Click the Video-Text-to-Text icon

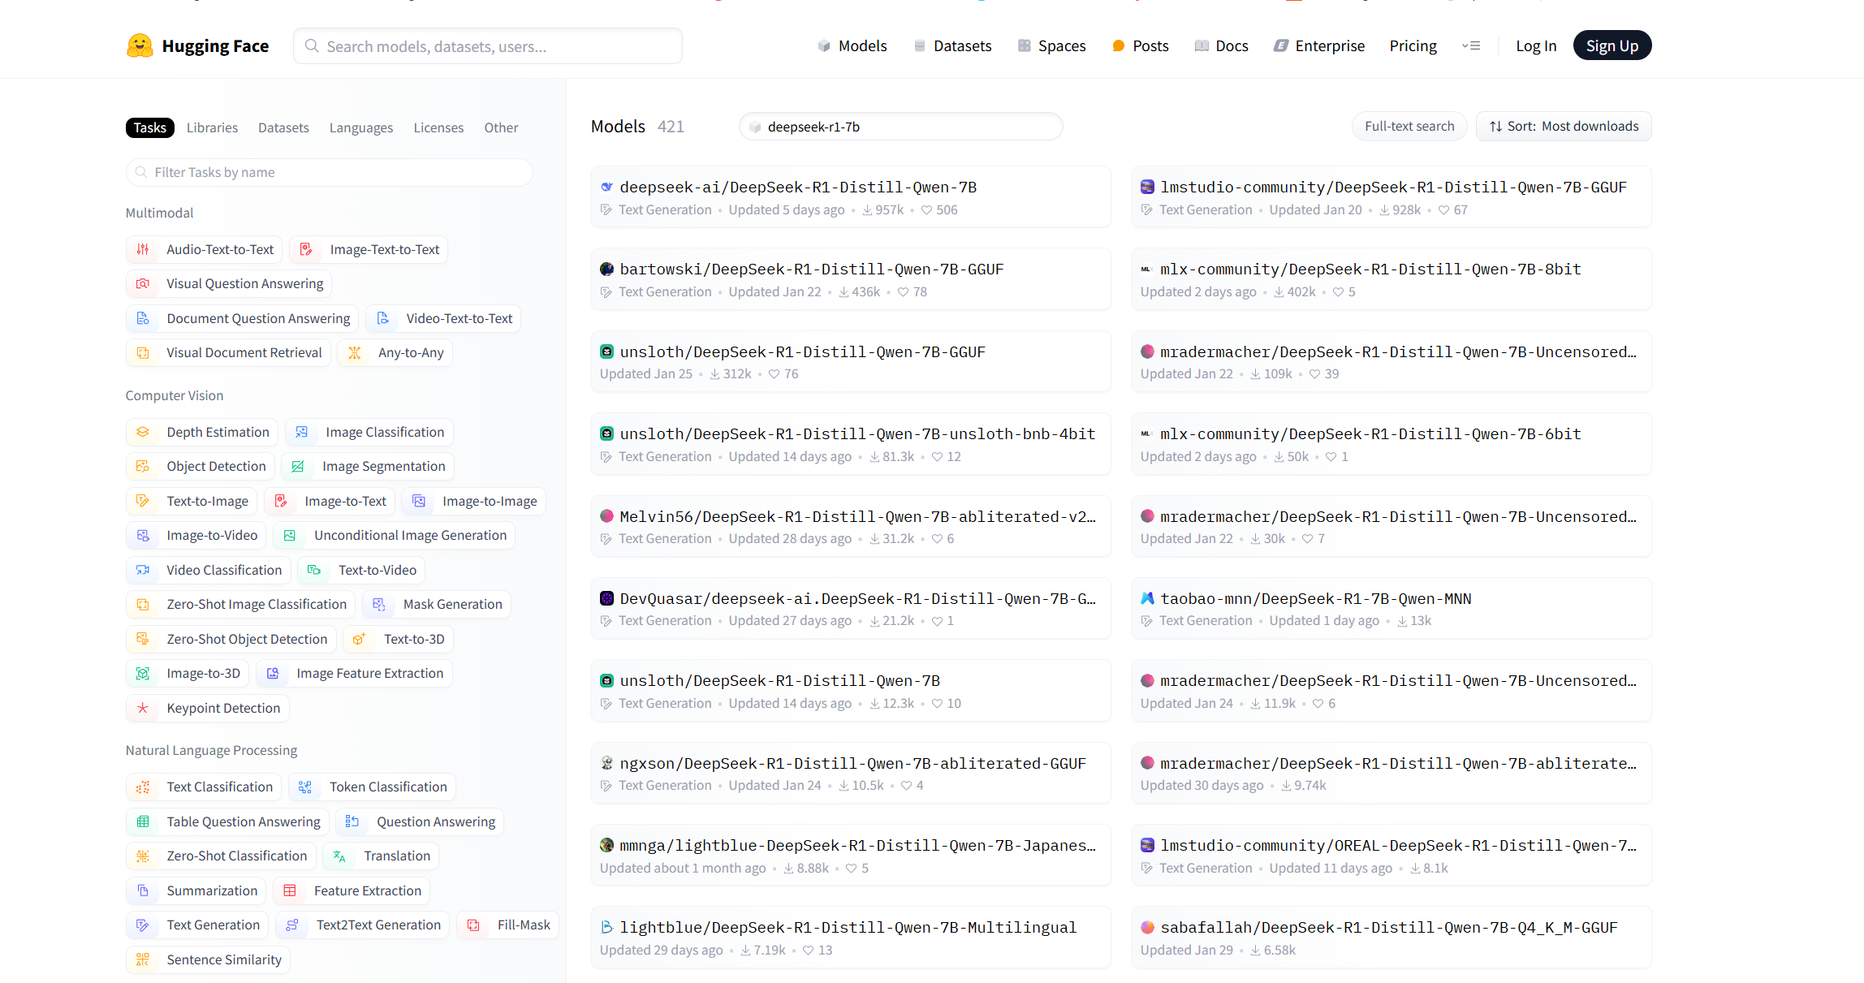[x=383, y=318]
